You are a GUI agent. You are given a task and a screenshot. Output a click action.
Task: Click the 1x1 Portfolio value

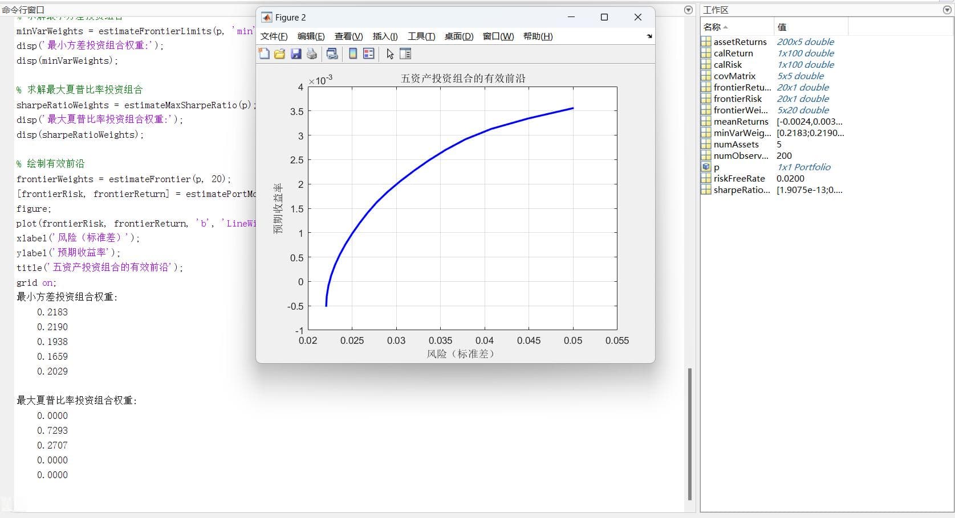coord(803,167)
